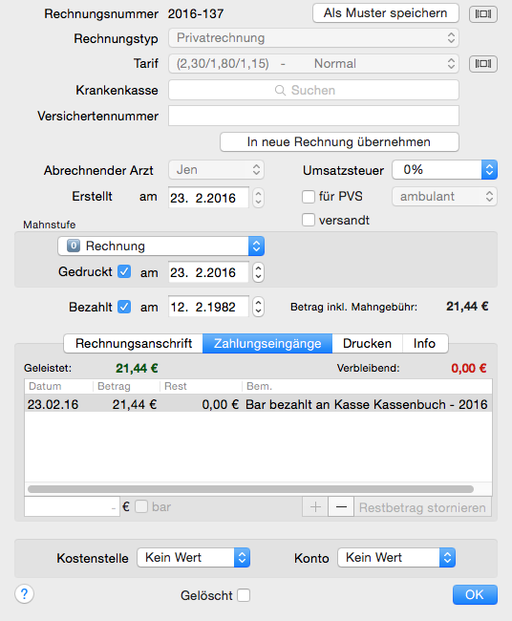This screenshot has height=621, width=512.
Task: Click the minus icon to remove payment
Action: point(341,507)
